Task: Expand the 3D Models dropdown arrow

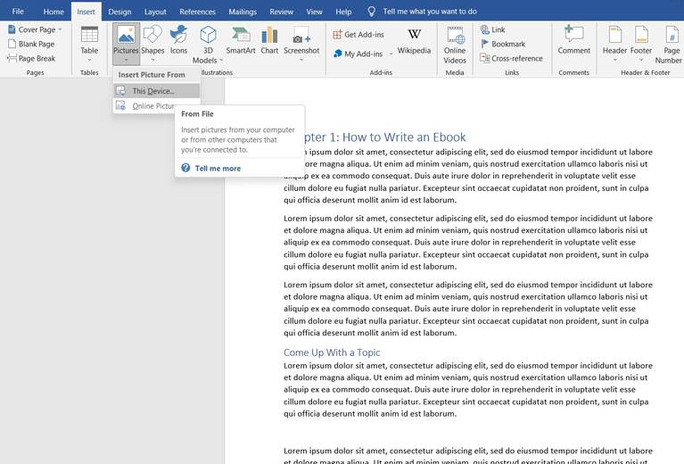Action: coord(221,61)
